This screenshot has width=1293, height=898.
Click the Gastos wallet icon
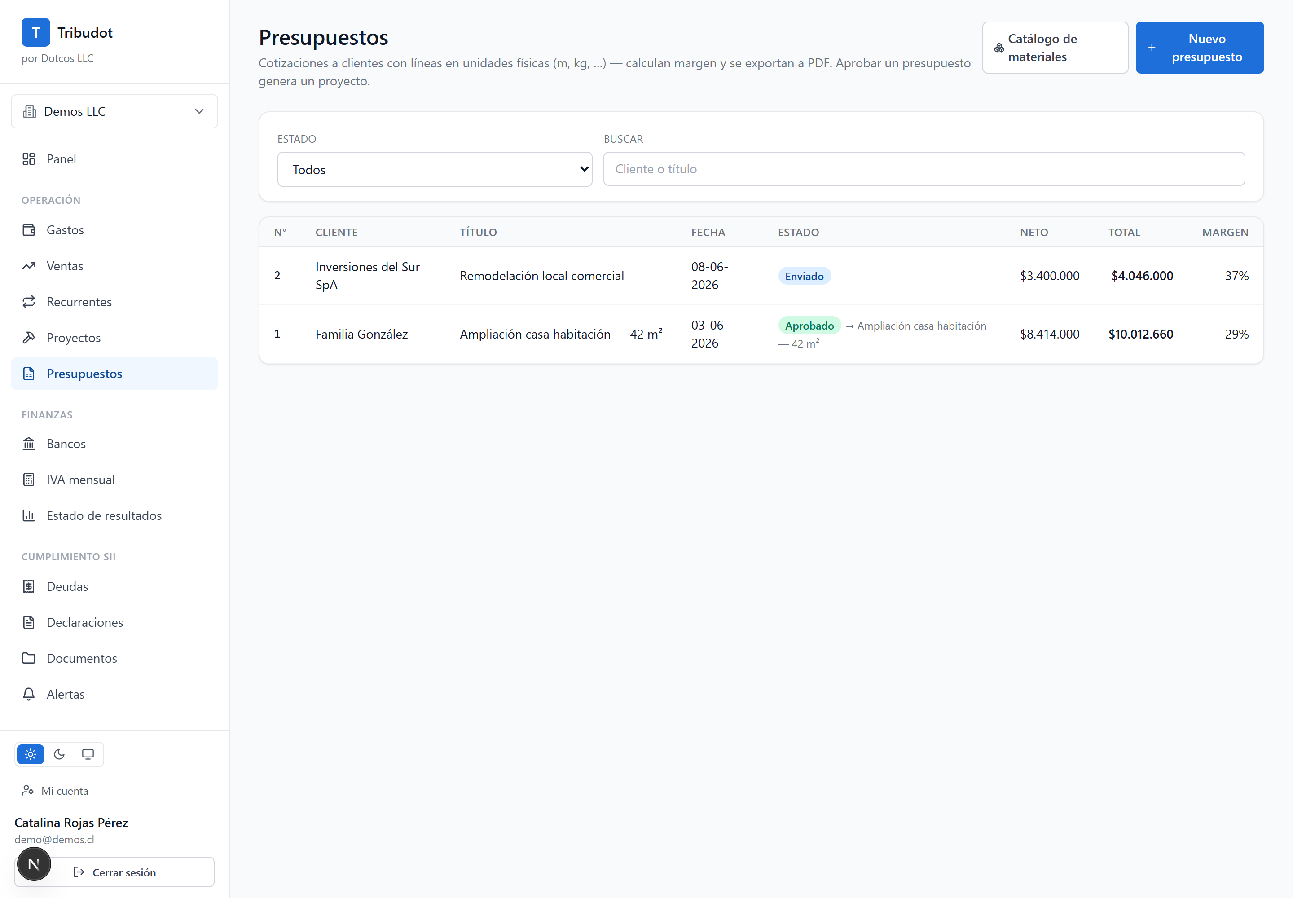point(29,230)
